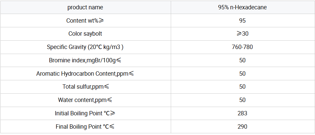Click the 'product name' header cell
Viewport: 315px width, 135px height.
click(85, 7)
